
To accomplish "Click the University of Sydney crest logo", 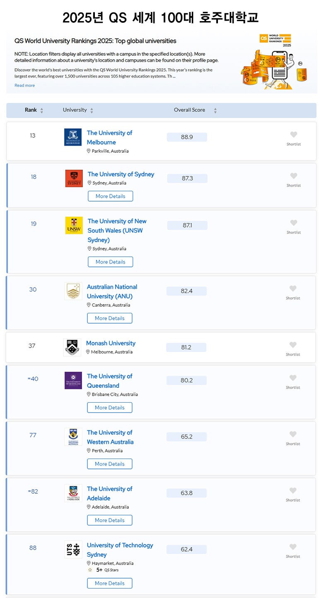I will coord(74,178).
